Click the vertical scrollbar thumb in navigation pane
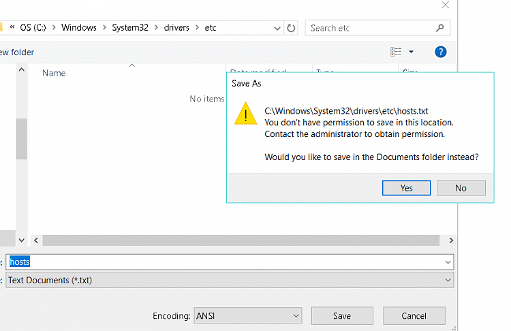511x331 pixels. click(x=22, y=139)
